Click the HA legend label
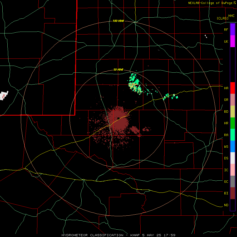 (226, 88)
